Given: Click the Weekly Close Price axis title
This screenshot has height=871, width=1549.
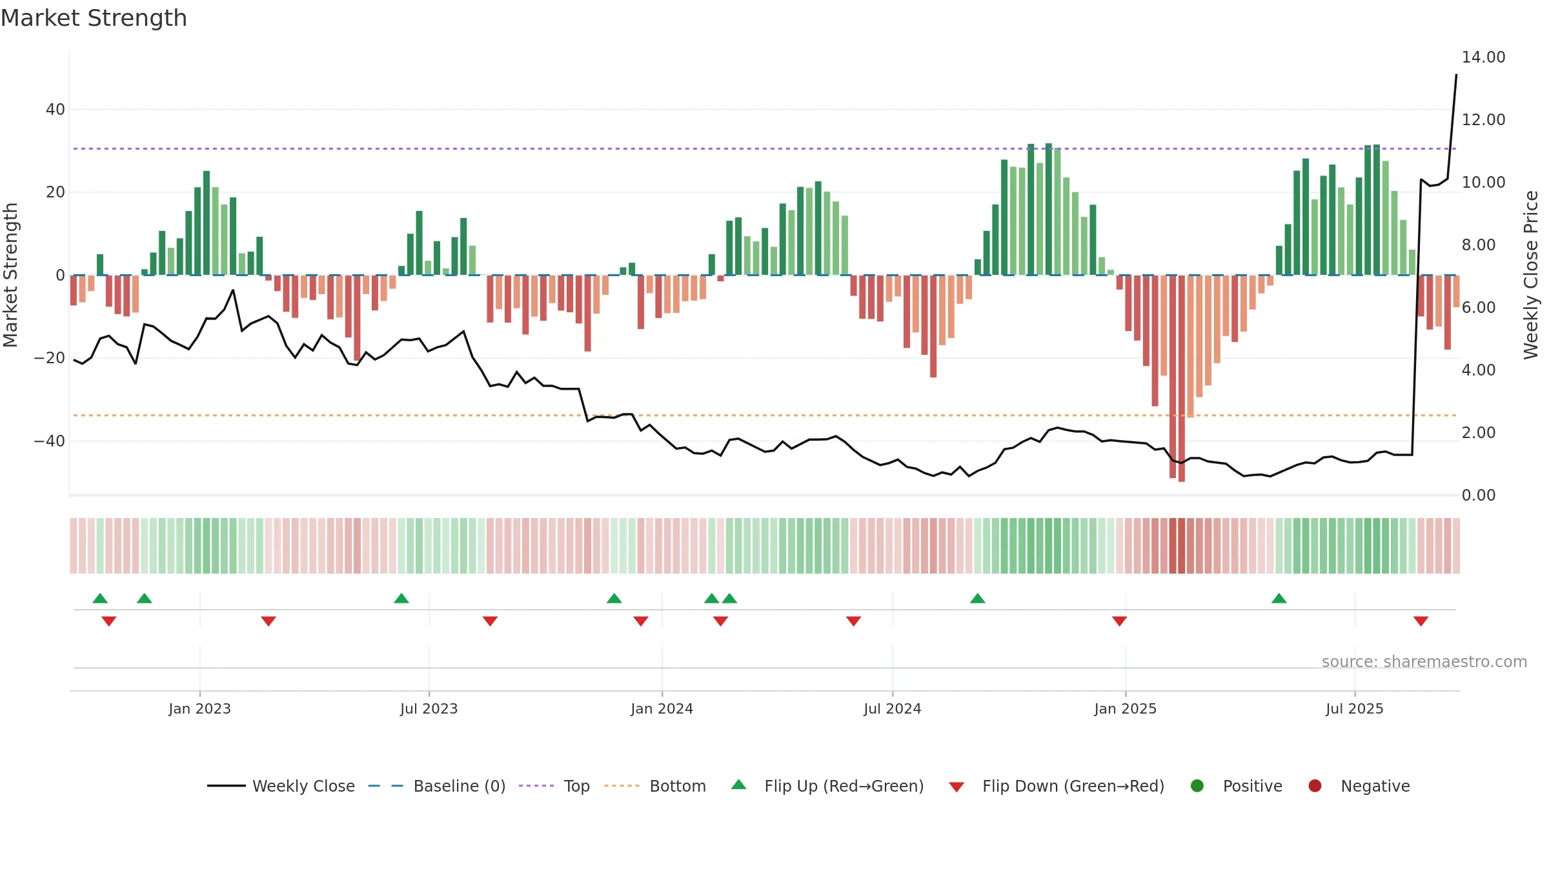Looking at the screenshot, I should click(x=1531, y=275).
